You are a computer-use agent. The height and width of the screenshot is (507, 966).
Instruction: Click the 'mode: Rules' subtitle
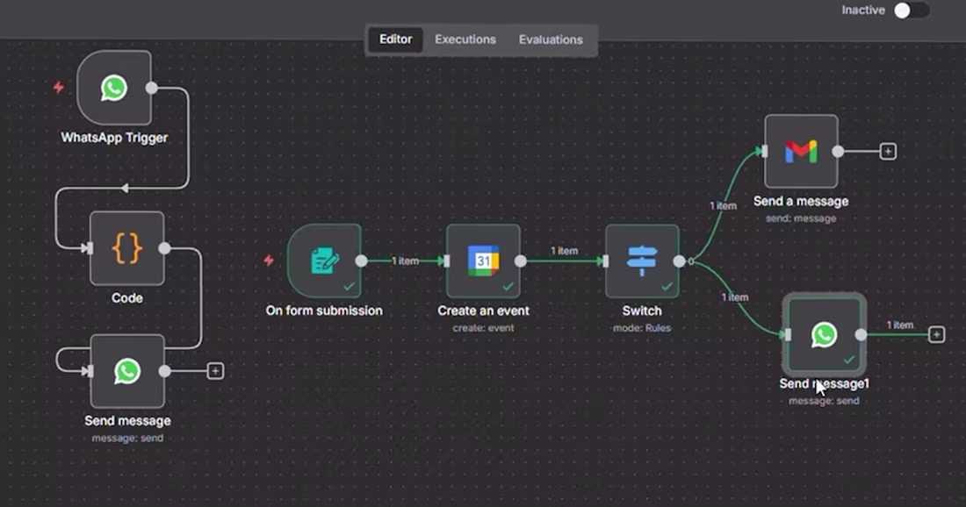point(642,328)
